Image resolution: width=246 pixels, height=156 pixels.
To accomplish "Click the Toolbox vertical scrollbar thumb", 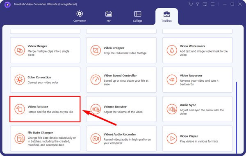I will 236,117.
